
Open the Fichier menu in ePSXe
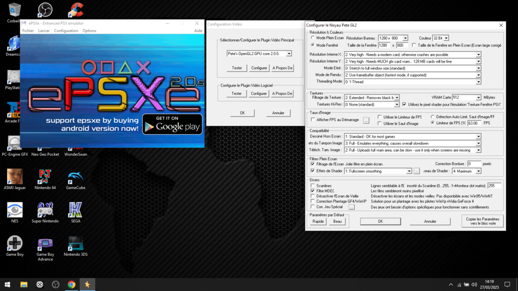click(x=27, y=31)
